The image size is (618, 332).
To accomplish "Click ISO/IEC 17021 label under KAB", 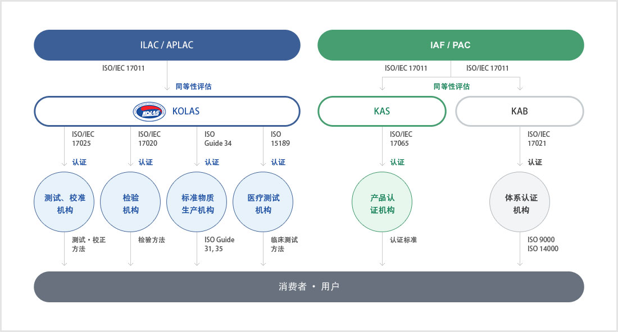I will pos(539,139).
